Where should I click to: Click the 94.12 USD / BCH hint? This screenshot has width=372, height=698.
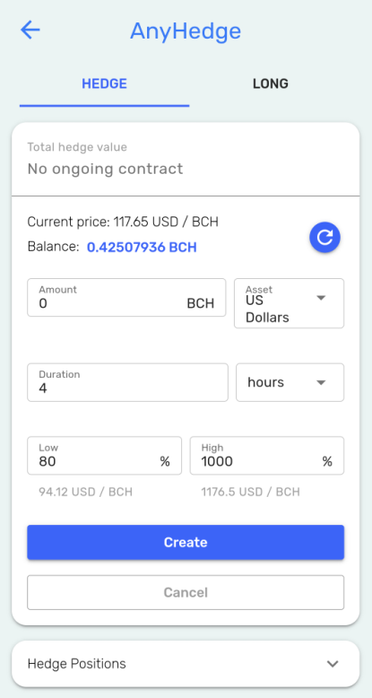pyautogui.click(x=85, y=492)
